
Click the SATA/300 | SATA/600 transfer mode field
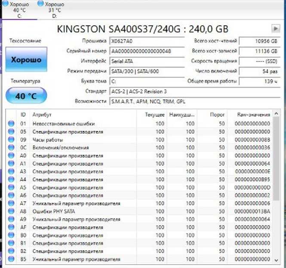click(x=147, y=71)
